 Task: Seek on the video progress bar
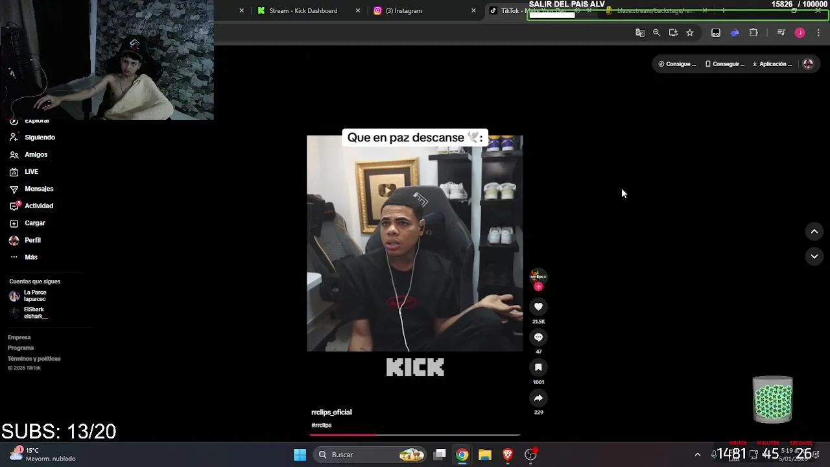coord(415,435)
